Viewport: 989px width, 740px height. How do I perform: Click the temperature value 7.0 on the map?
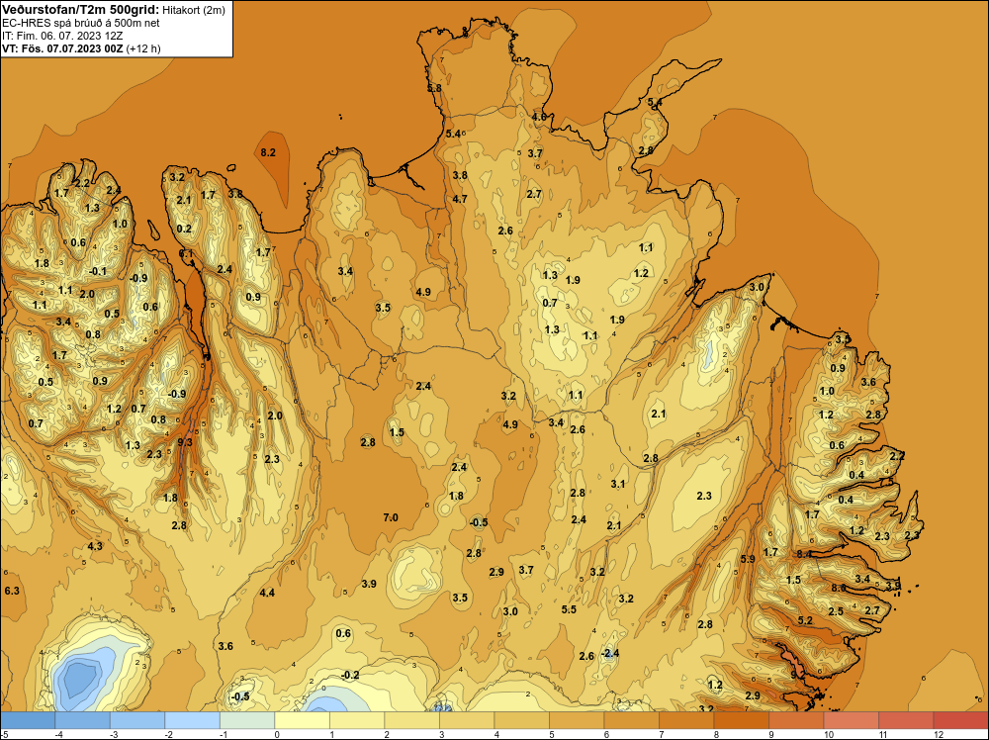pos(391,517)
